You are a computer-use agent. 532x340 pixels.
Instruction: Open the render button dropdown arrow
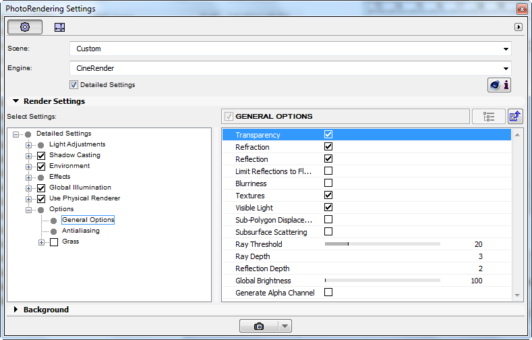285,326
